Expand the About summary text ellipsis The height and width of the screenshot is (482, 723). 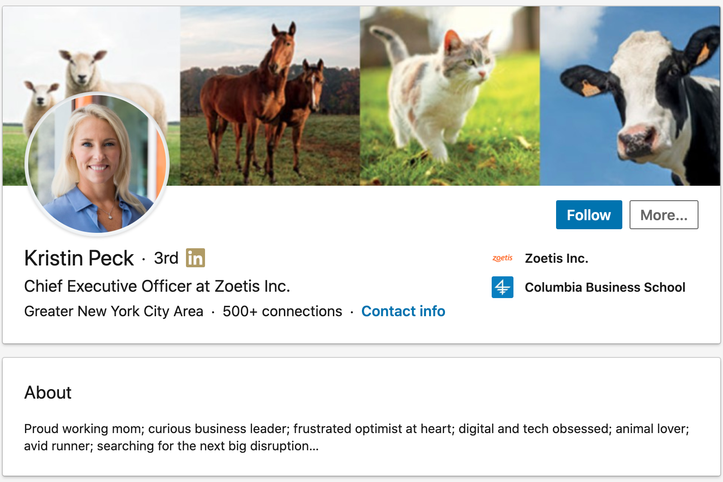[313, 446]
